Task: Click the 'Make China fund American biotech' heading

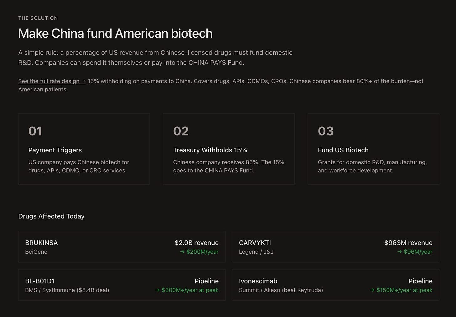Action: tap(115, 33)
